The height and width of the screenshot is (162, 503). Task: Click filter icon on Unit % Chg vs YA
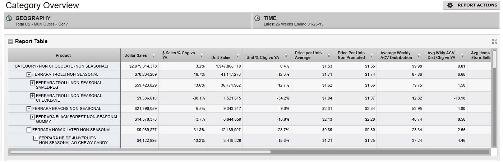tap(286, 56)
